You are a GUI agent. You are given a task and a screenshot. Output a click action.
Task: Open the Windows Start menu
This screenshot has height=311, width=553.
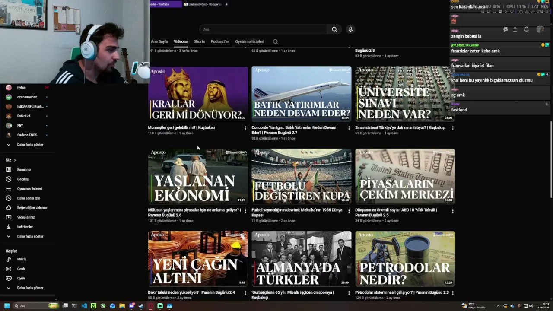pos(6,306)
